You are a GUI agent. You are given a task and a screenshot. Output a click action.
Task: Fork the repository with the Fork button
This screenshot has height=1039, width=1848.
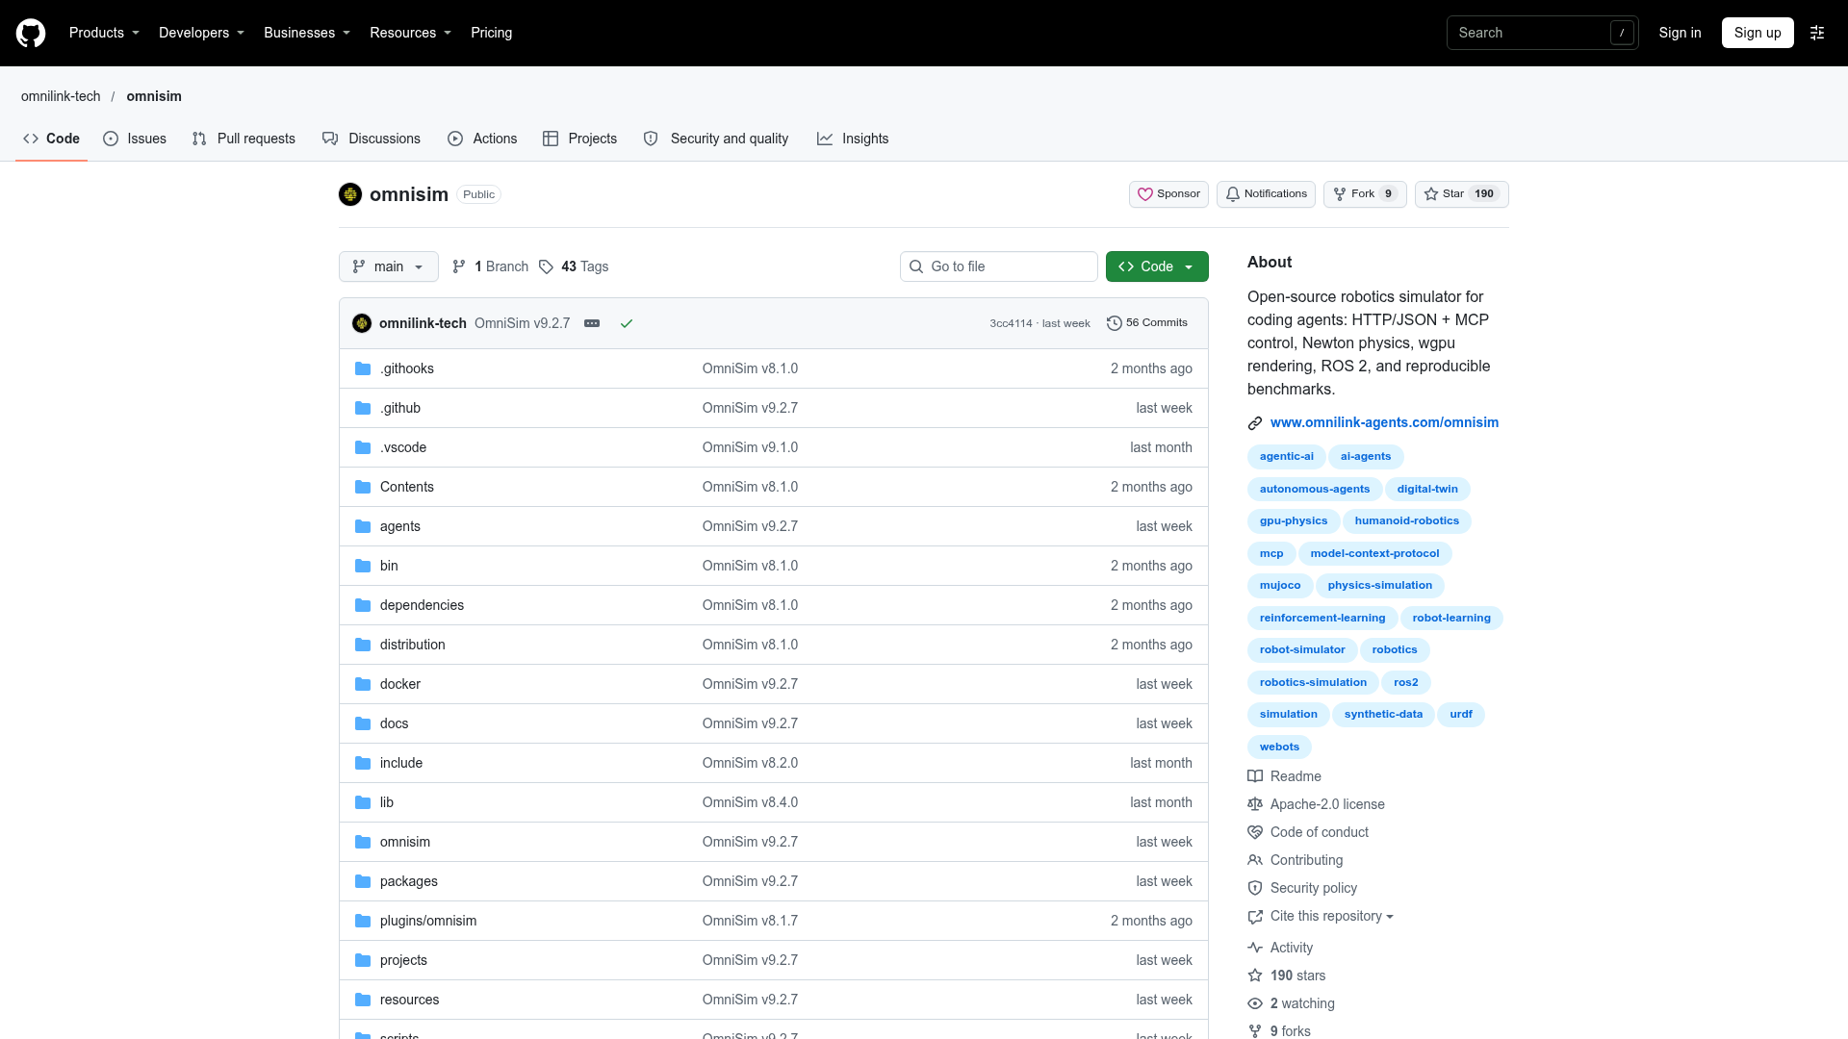tap(1365, 194)
